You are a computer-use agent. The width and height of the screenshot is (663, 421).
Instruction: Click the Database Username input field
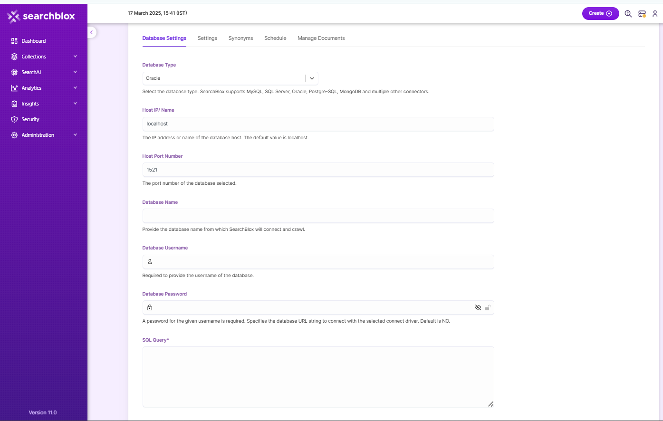(318, 262)
